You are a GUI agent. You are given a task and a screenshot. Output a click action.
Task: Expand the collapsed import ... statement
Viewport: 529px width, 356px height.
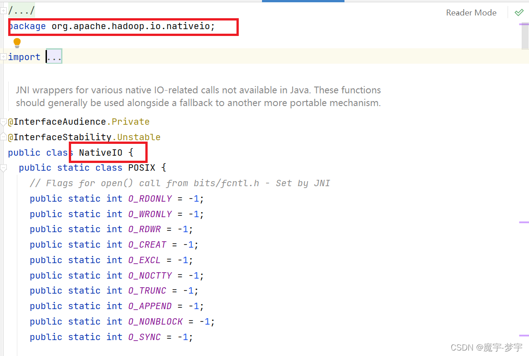click(55, 56)
